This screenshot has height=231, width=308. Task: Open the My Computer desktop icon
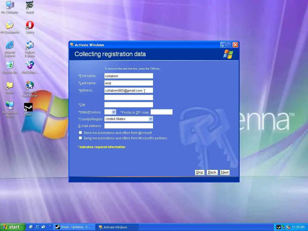(x=10, y=7)
